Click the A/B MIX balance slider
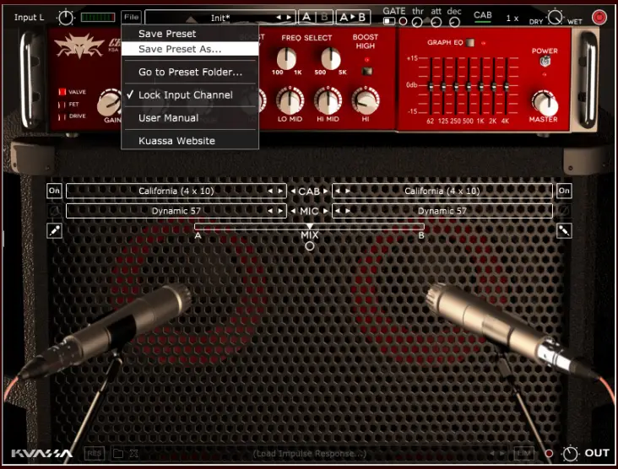 [309, 226]
